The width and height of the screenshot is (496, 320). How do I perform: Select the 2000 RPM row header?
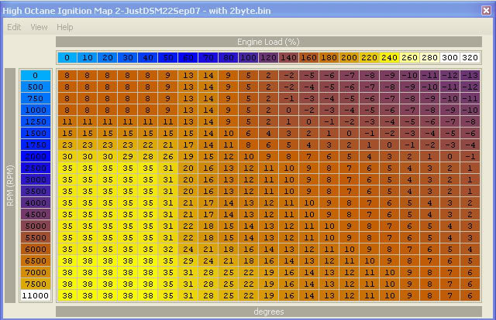(x=36, y=157)
